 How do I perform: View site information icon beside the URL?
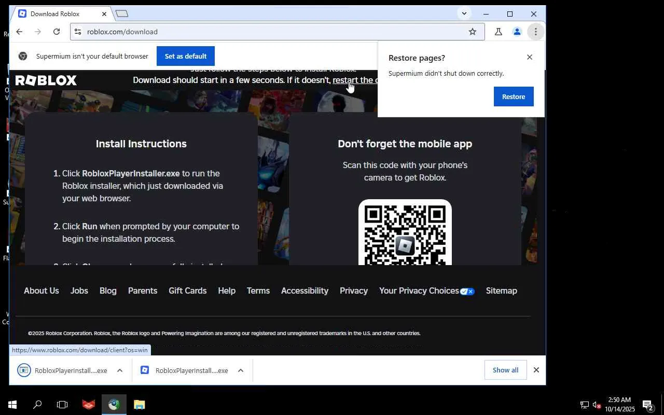click(78, 32)
